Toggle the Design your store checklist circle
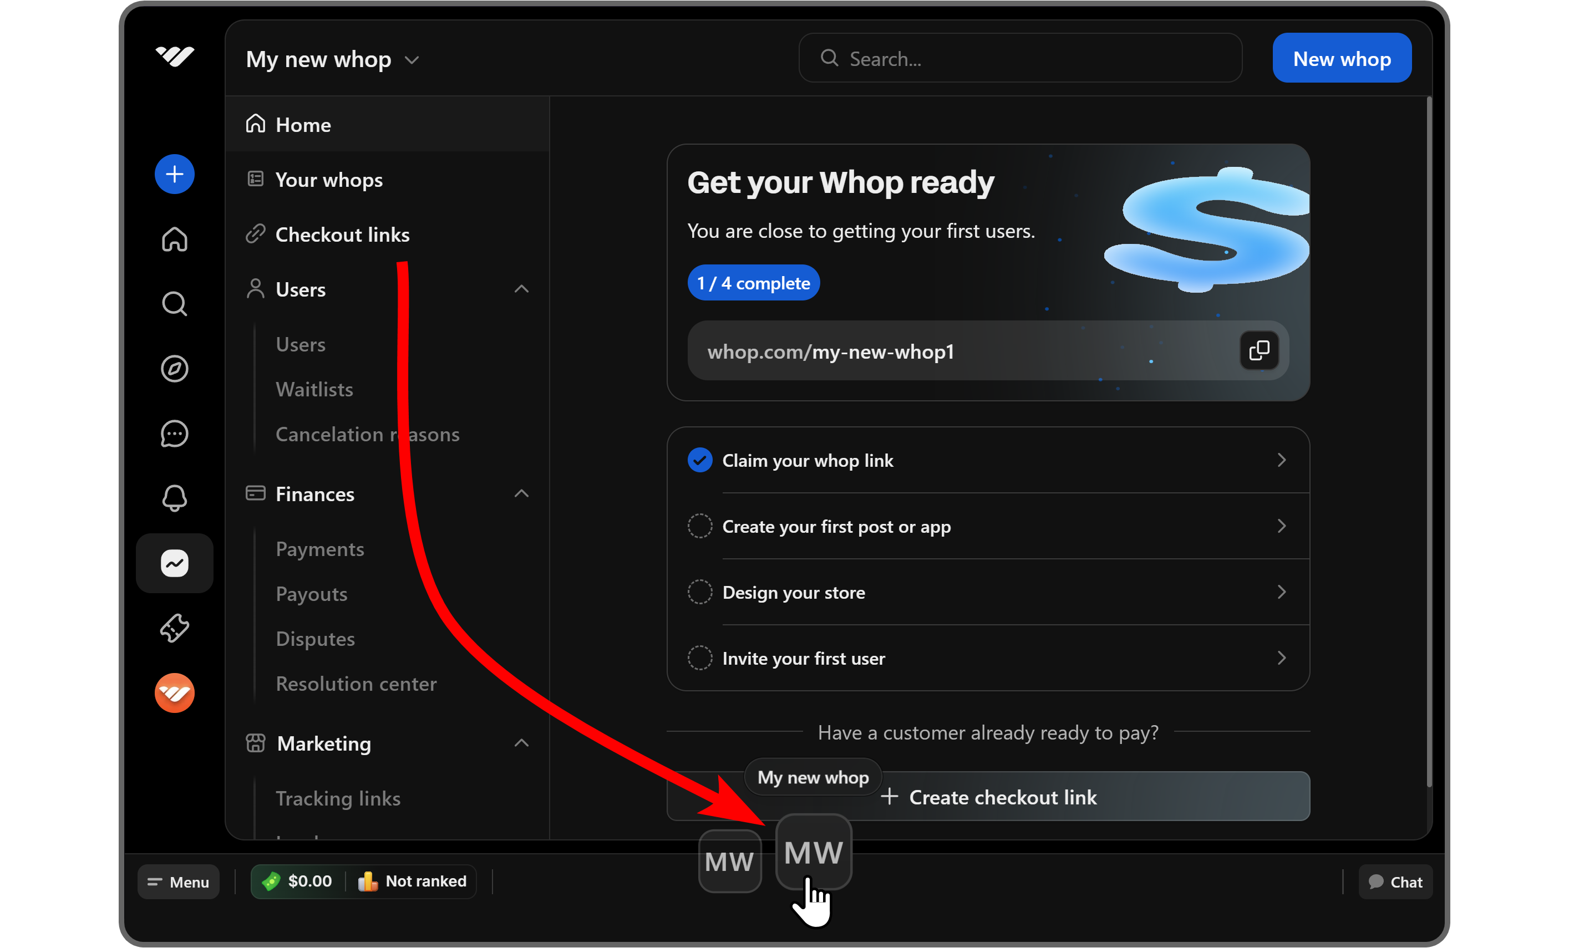This screenshot has width=1569, height=948. click(x=700, y=593)
